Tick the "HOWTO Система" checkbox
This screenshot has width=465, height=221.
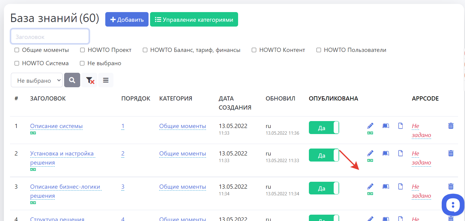pyautogui.click(x=17, y=63)
